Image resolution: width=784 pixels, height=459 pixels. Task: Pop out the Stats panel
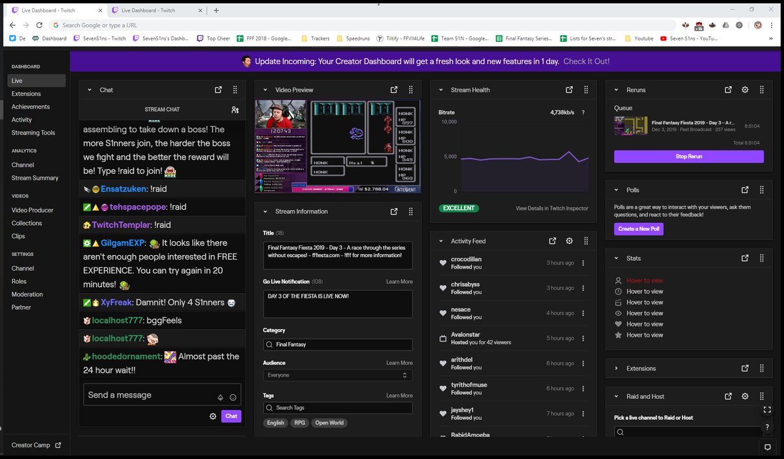(745, 258)
